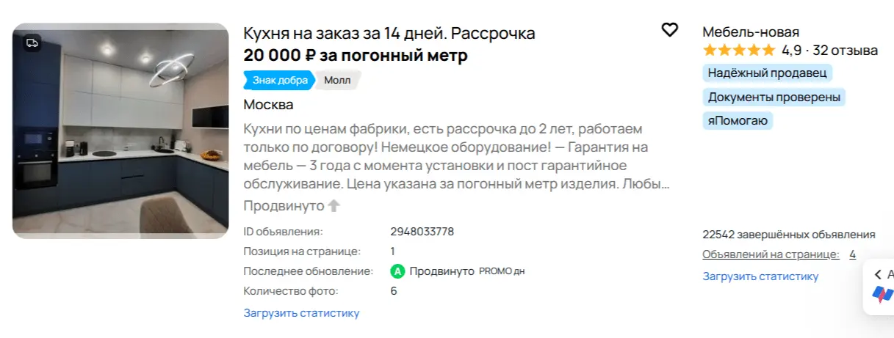The height and width of the screenshot is (338, 894).
Task: Click the 'Документы проверены' badge
Action: (x=774, y=97)
